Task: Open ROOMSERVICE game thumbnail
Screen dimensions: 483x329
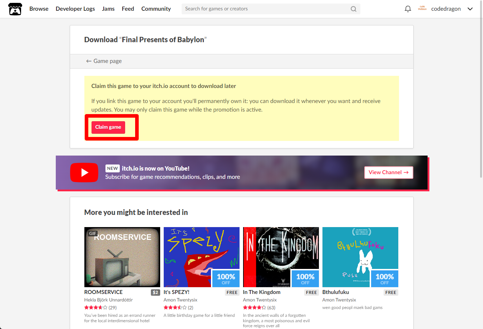Action: click(x=122, y=257)
